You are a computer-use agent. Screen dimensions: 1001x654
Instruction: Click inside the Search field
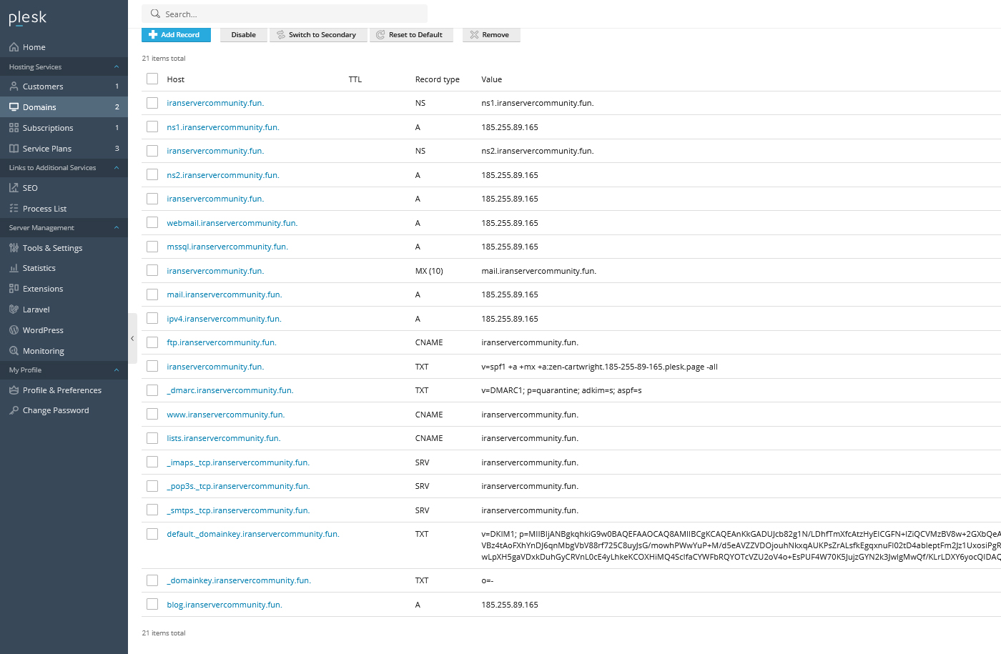tap(285, 13)
